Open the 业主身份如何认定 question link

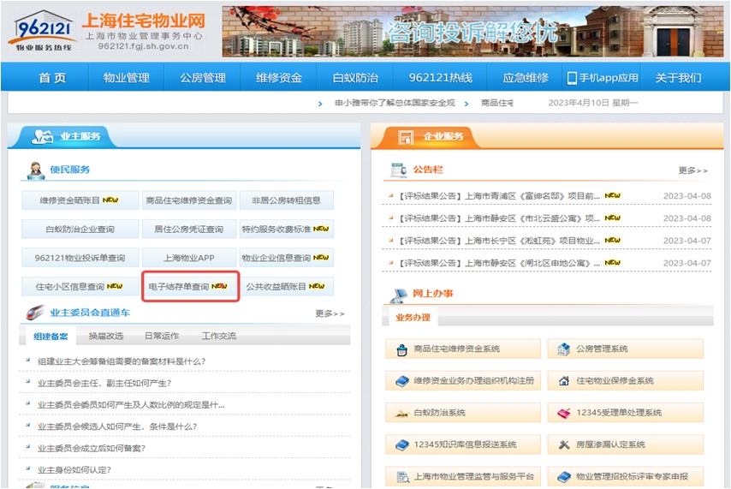[74, 470]
